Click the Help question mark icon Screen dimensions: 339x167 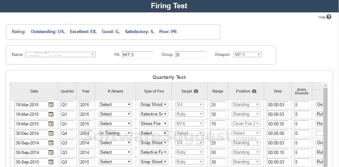(x=329, y=17)
